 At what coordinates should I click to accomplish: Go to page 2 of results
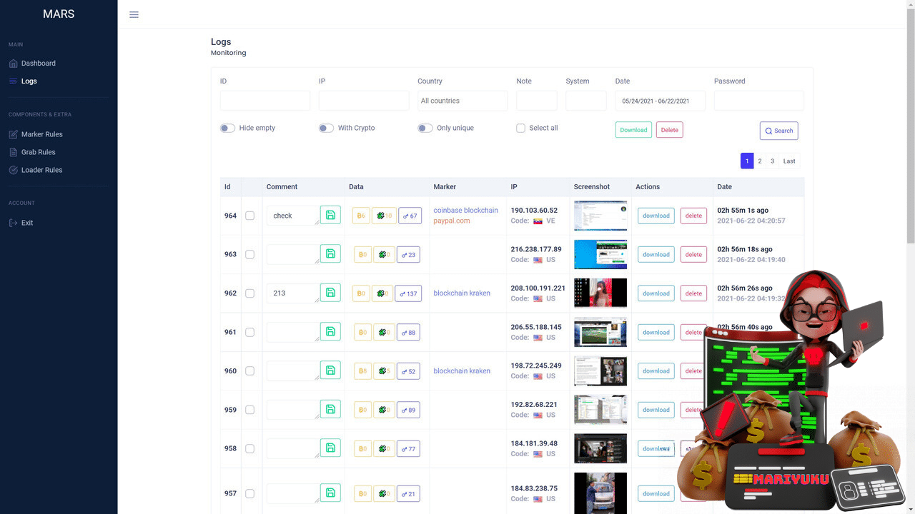pos(760,161)
